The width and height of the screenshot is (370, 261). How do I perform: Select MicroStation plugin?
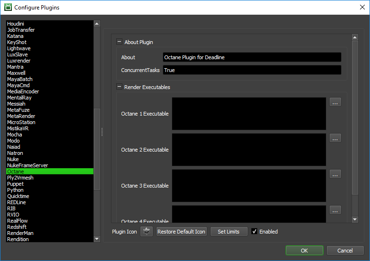(50, 122)
